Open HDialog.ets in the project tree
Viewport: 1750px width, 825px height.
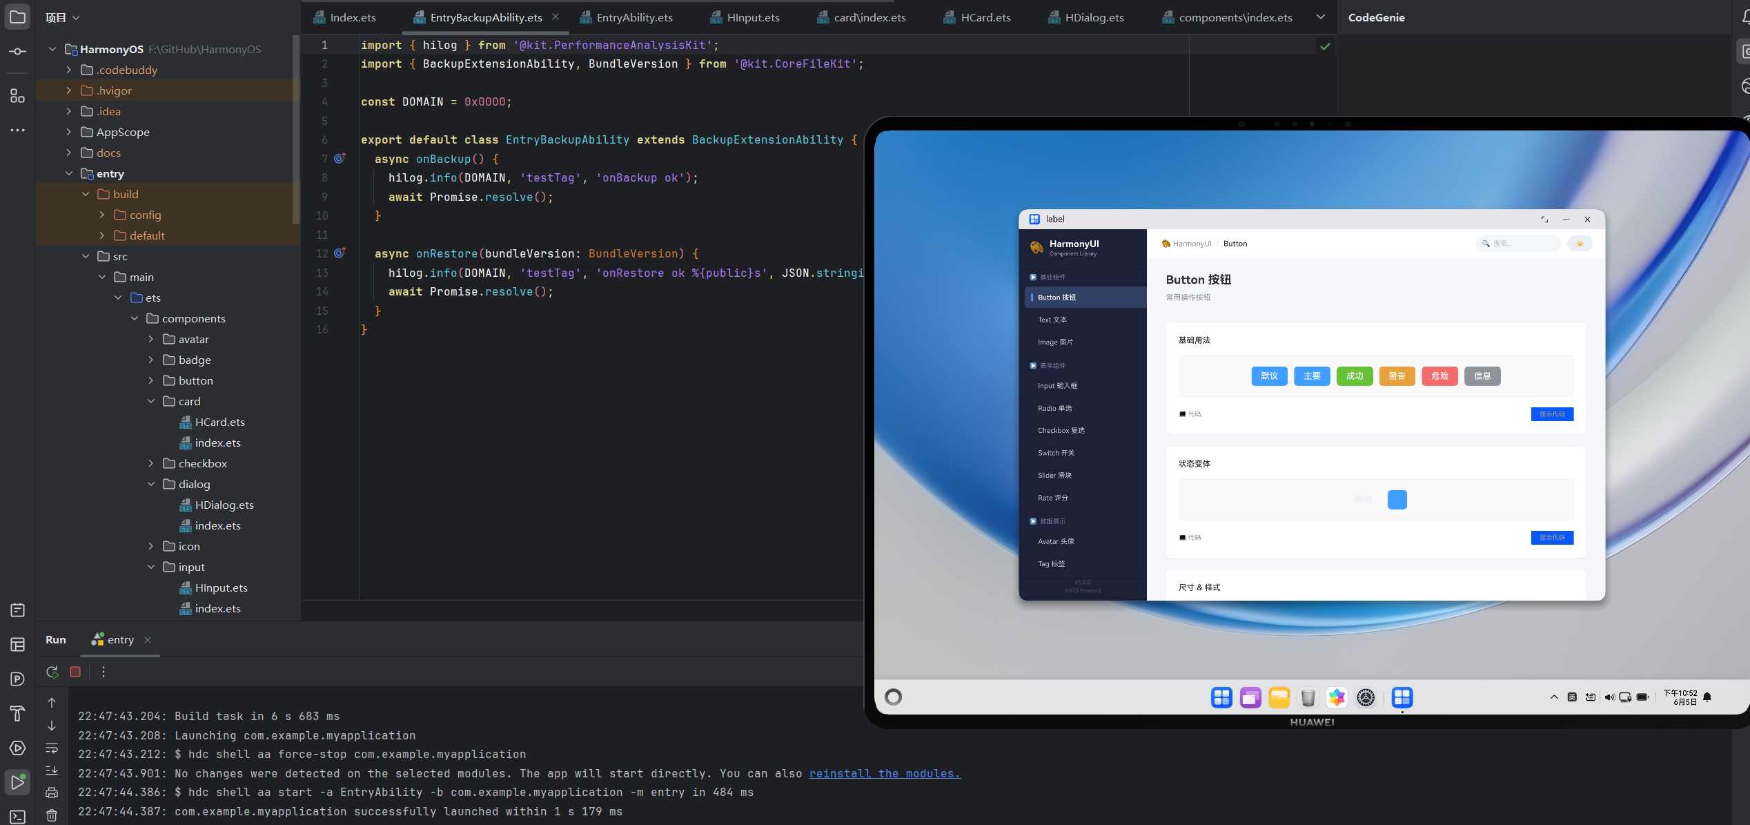(x=224, y=505)
